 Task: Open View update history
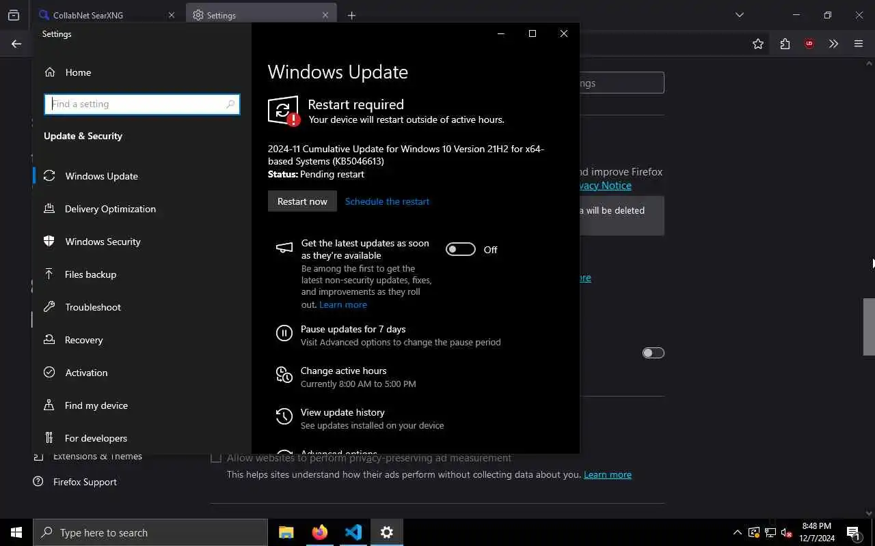tap(342, 412)
